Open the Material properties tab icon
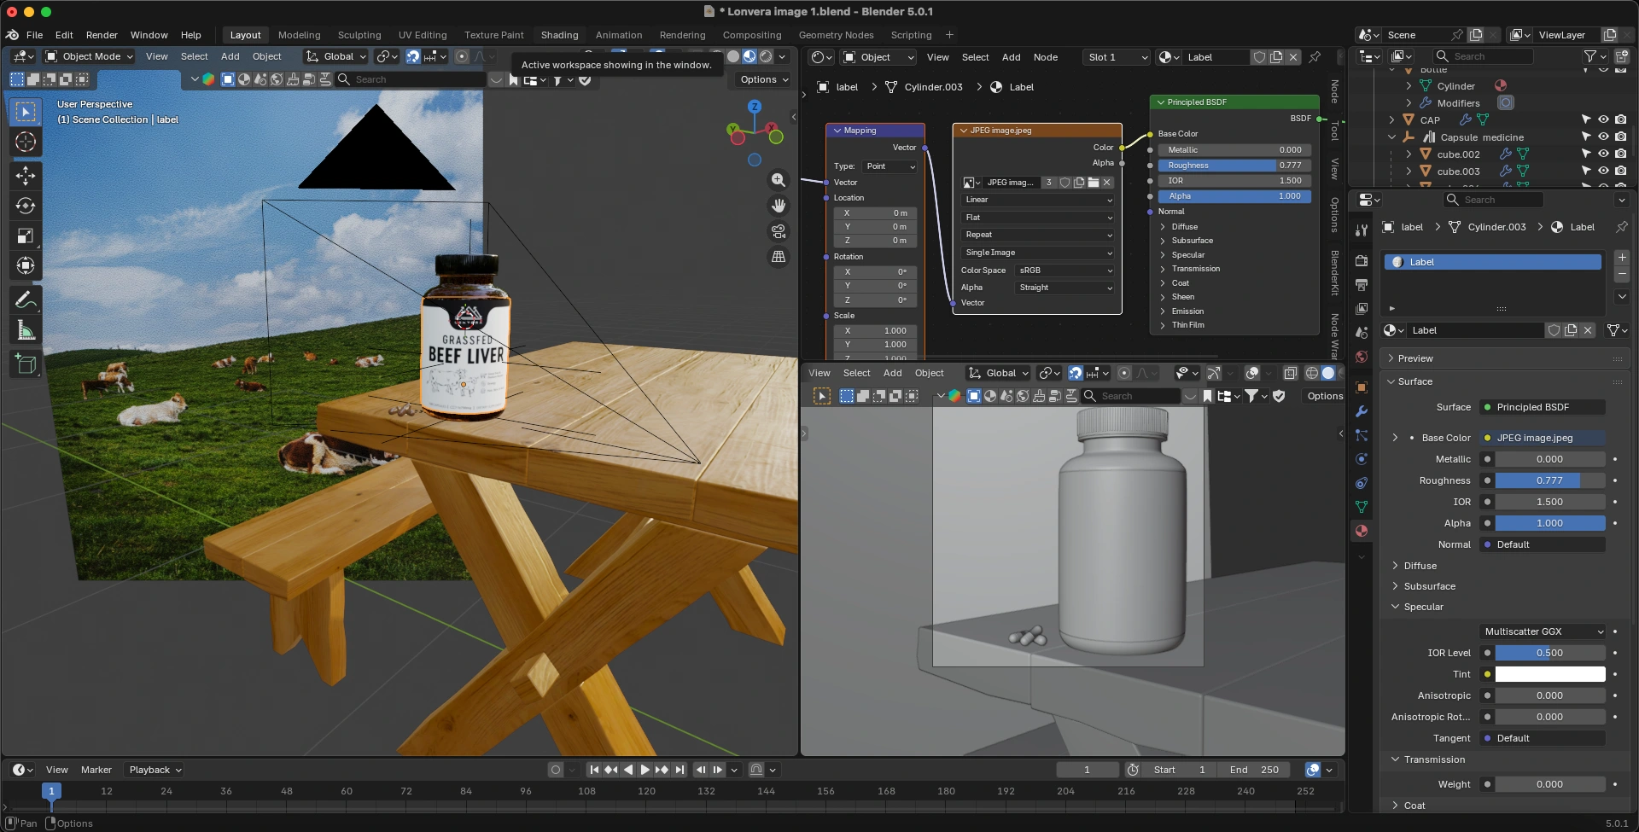This screenshot has height=832, width=1639. point(1362,531)
